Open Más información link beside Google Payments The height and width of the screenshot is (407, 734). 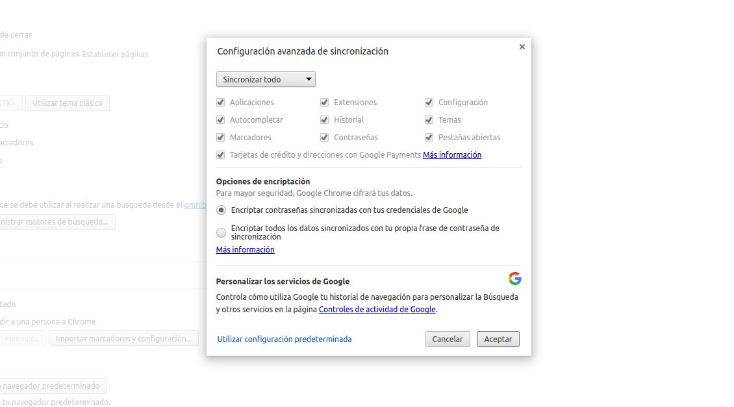coord(452,155)
